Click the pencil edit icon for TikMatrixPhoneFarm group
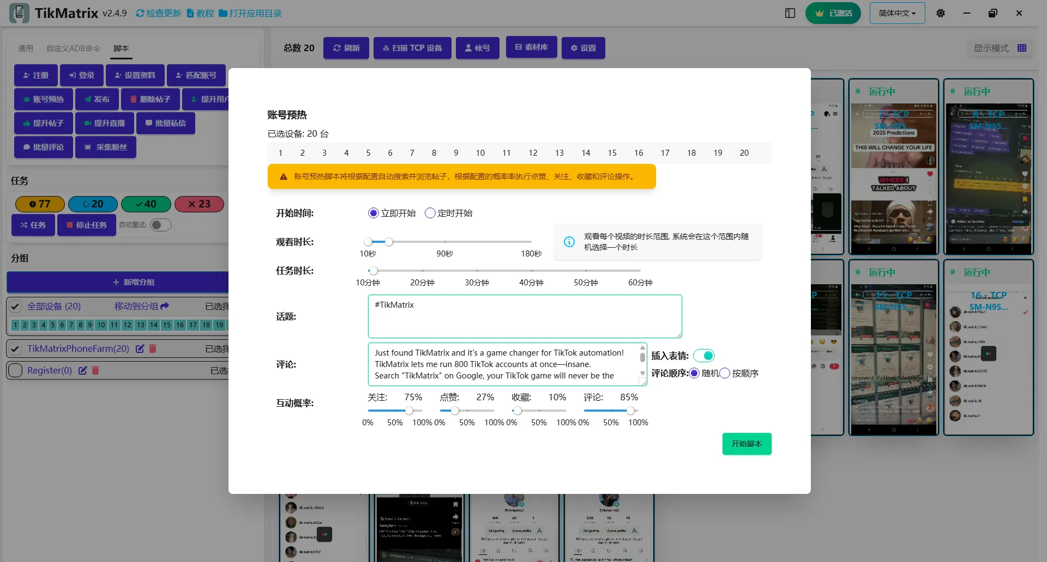The image size is (1047, 562). [x=140, y=349]
